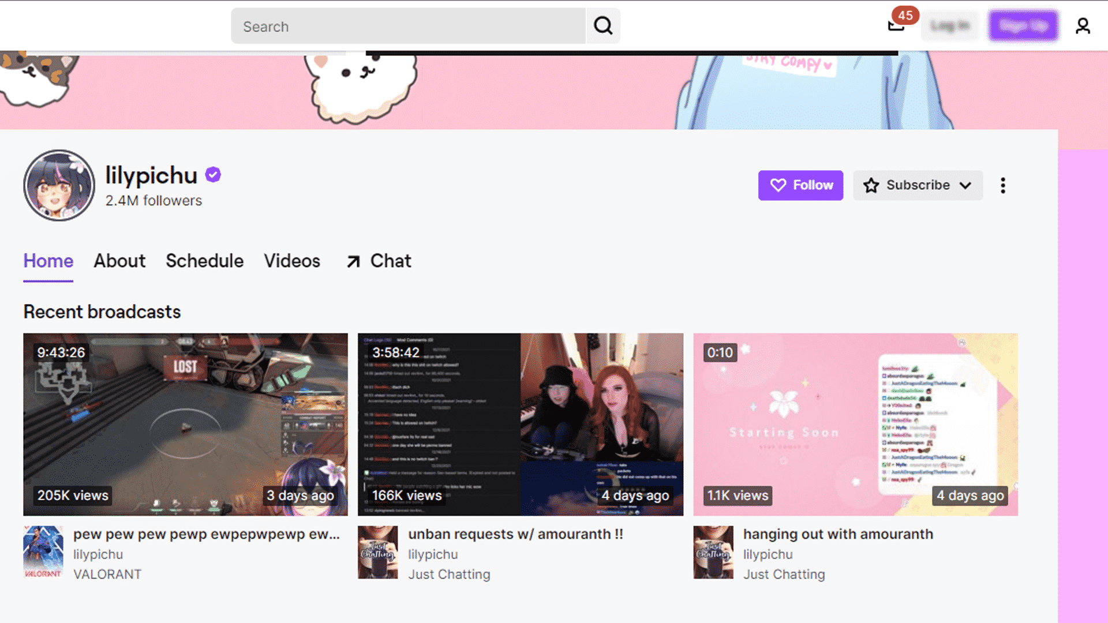The height and width of the screenshot is (623, 1108).
Task: Click Just Chatting link under unban requests
Action: point(450,575)
